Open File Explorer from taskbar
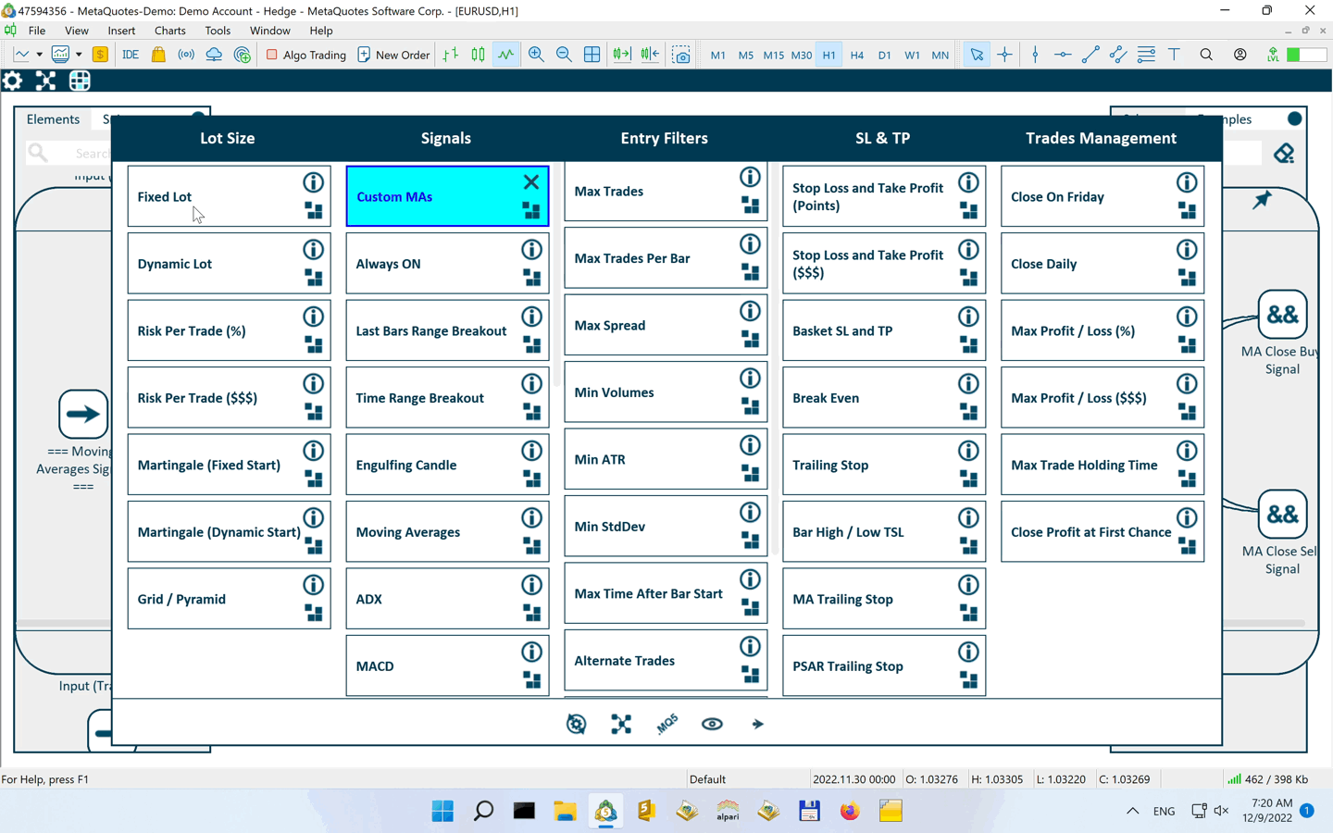This screenshot has width=1333, height=833. 565,811
